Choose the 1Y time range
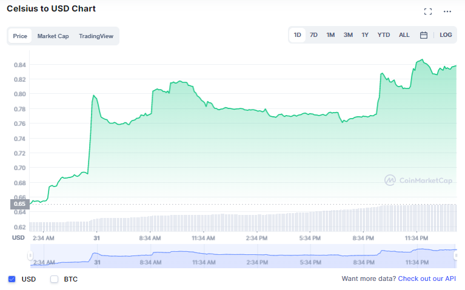This screenshot has height=290, width=465. point(365,35)
